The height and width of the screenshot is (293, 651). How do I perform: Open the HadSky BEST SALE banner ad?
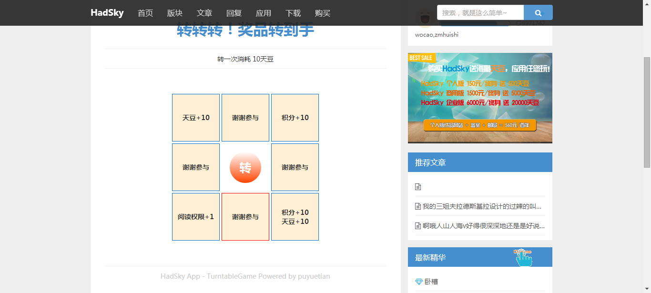[480, 98]
